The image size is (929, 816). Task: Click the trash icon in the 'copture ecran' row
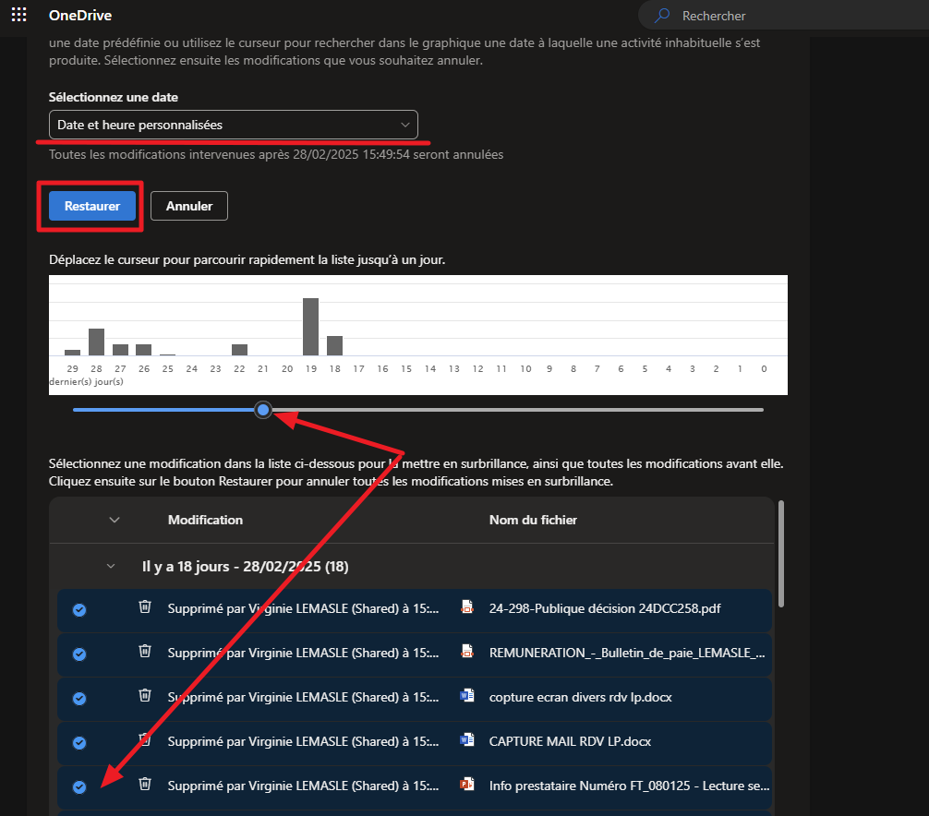click(x=145, y=695)
